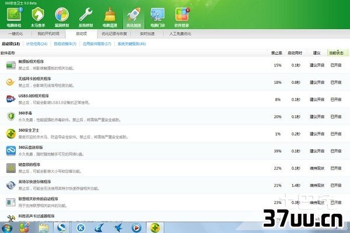Open media player play icon in taskbar
Viewport: 350px width, 233px height.
(136, 228)
